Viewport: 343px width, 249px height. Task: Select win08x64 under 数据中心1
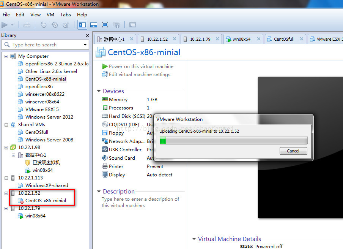click(x=39, y=170)
